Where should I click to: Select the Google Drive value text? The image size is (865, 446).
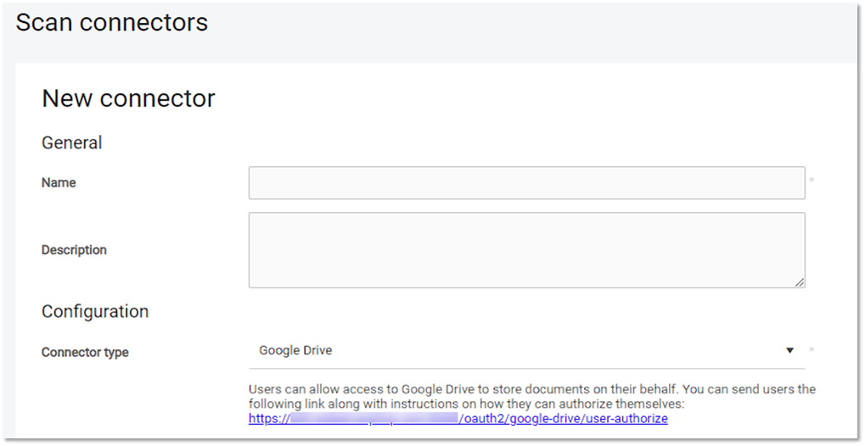(x=295, y=351)
